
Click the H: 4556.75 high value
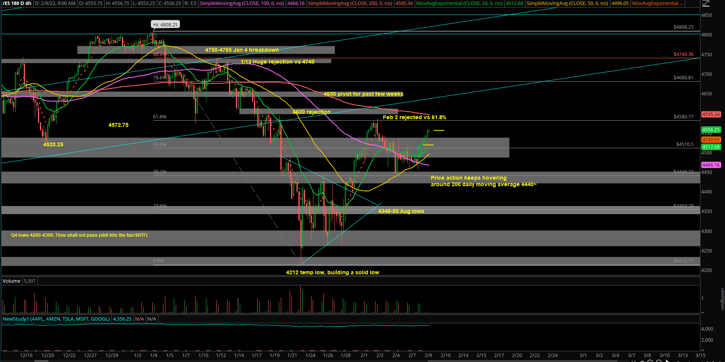coord(117,3)
